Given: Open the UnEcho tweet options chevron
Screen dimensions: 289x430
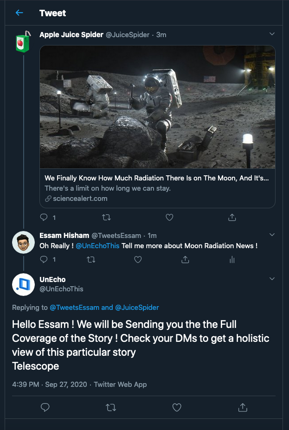Looking at the screenshot, I should 272,279.
